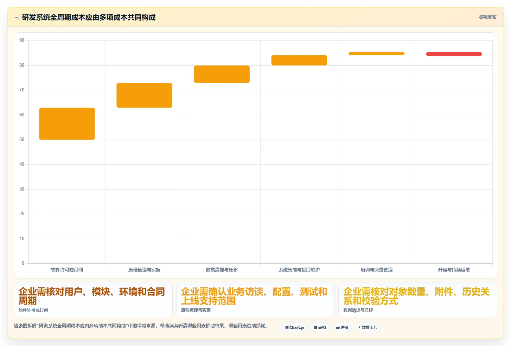The width and height of the screenshot is (511, 346).
Task: Select the 数据卡片 chip
Action: tap(368, 327)
